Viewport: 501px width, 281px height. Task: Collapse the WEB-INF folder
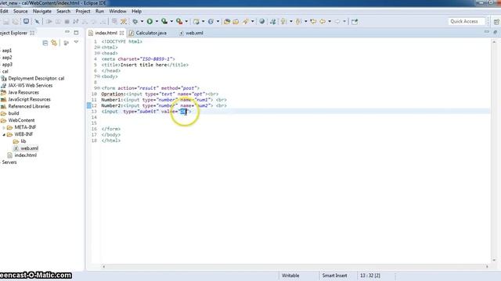tap(4, 134)
